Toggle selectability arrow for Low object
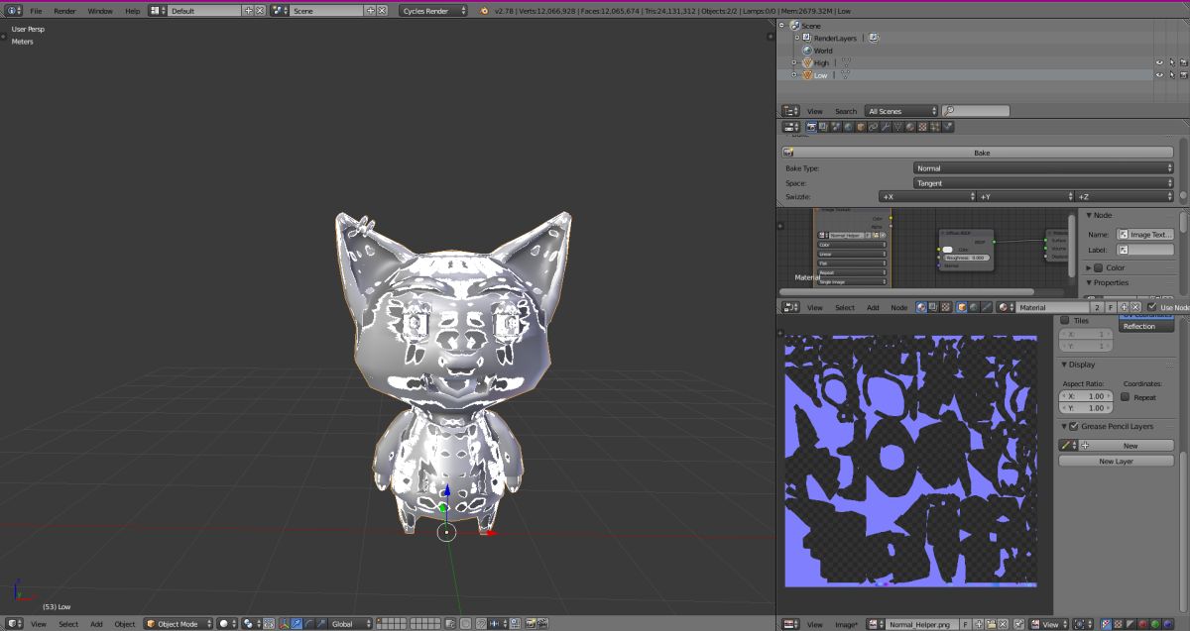Image resolution: width=1190 pixels, height=631 pixels. click(x=1171, y=74)
